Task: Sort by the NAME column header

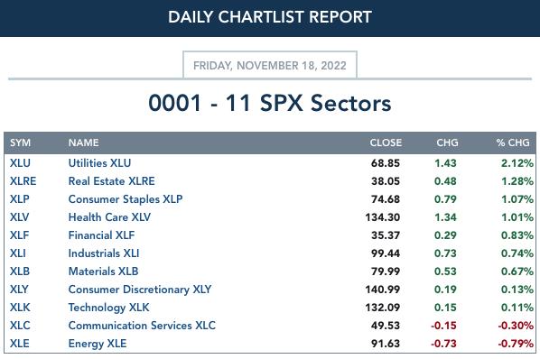Action: click(x=83, y=143)
